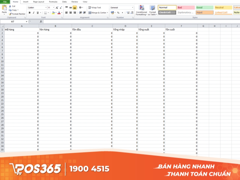Viewport: 240px width, 180px height.
Task: Apply the Check Cell style
Action: click(x=166, y=13)
